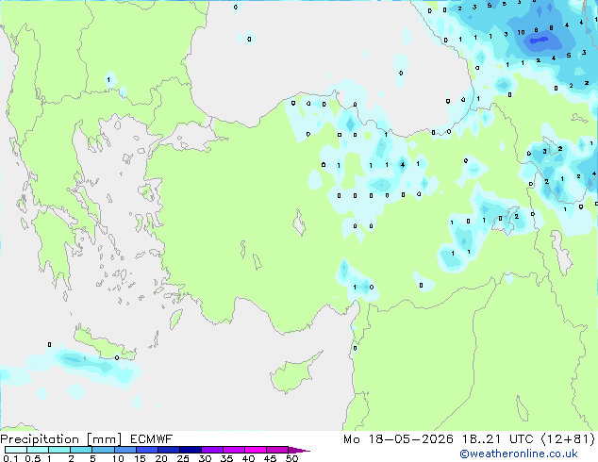598x462 pixels.
Task: Select the 20–25 mm dark blue swatch
Action: (x=169, y=450)
